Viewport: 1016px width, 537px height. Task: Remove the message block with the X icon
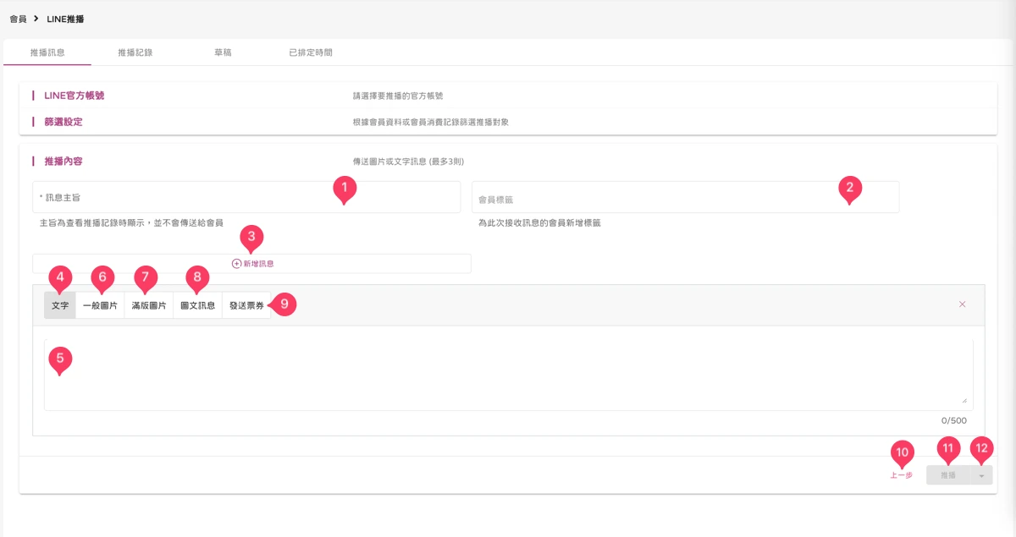coord(962,304)
